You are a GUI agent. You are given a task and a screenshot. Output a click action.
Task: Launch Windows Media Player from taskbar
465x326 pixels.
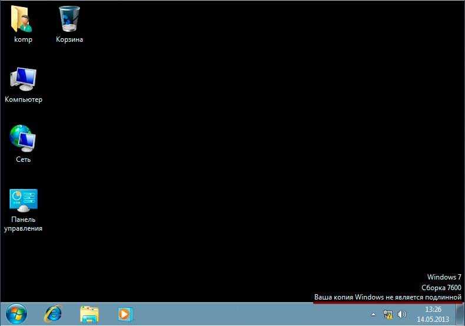(125, 314)
